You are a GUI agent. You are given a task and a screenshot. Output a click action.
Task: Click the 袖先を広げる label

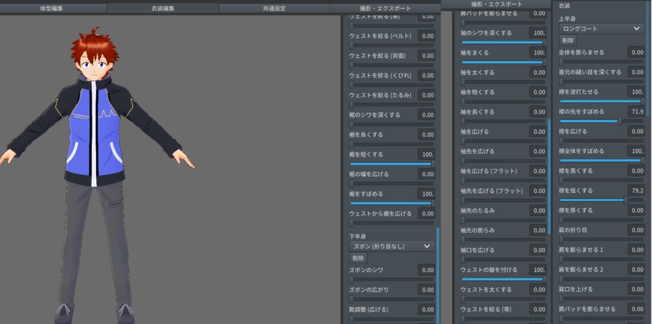(x=478, y=151)
